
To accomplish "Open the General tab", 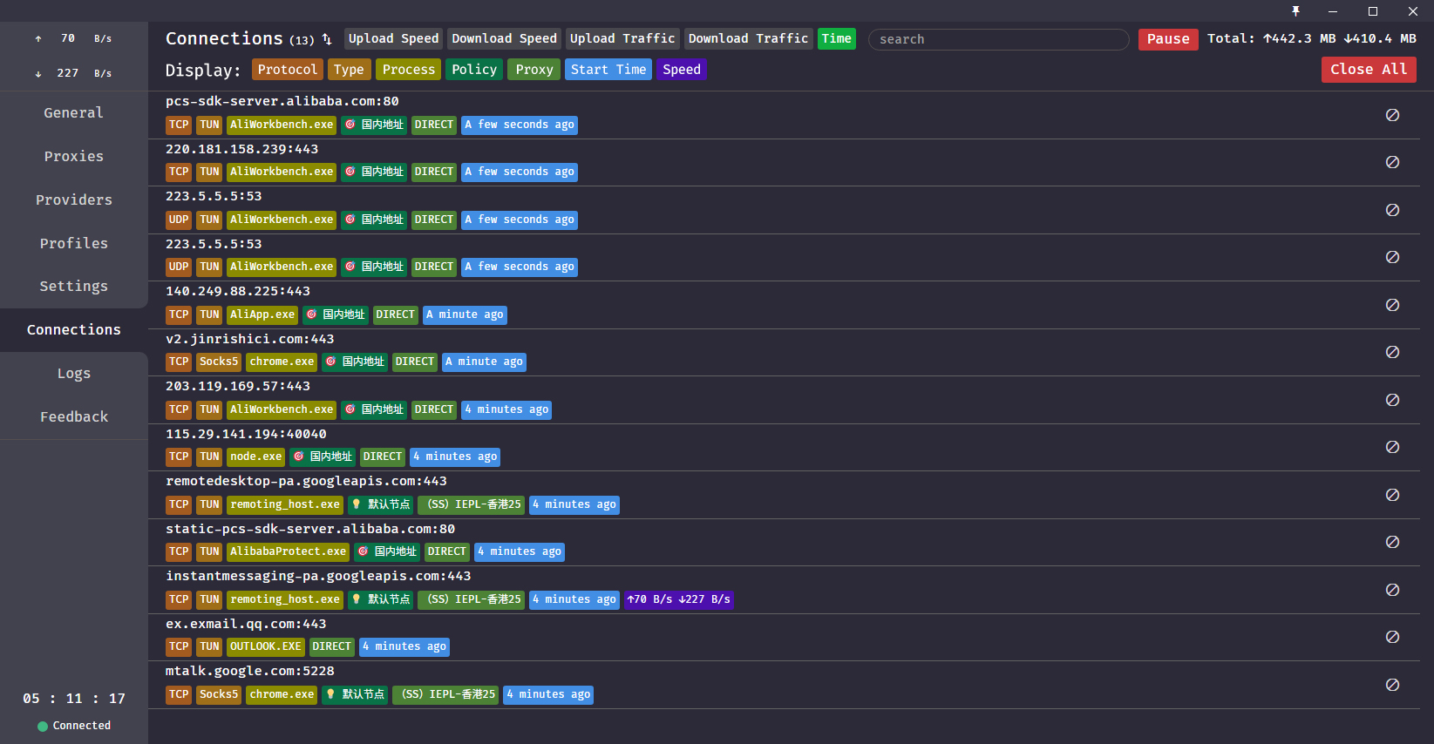I will pos(74,113).
